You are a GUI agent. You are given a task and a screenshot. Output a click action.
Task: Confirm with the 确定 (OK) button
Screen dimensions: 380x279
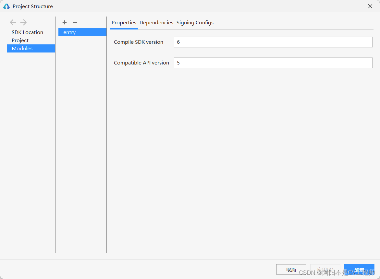[x=359, y=270]
